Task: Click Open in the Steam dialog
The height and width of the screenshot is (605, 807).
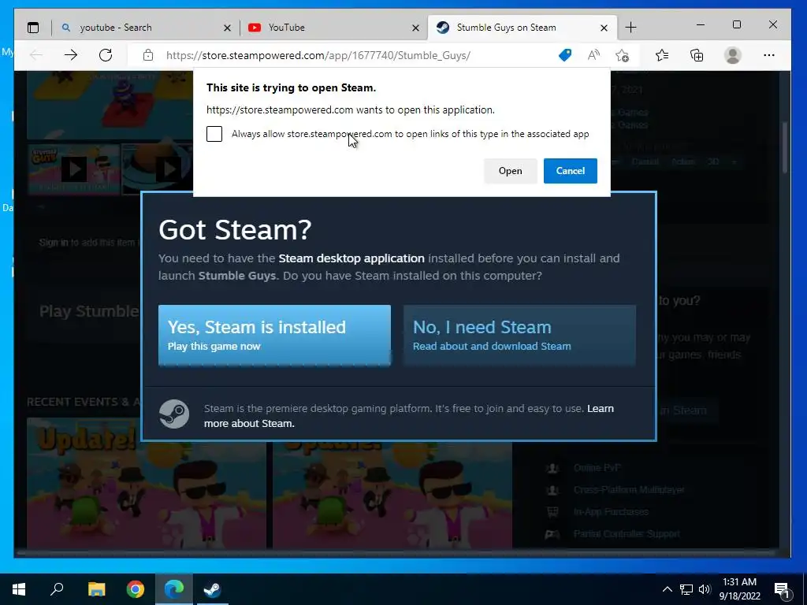Action: [x=510, y=171]
